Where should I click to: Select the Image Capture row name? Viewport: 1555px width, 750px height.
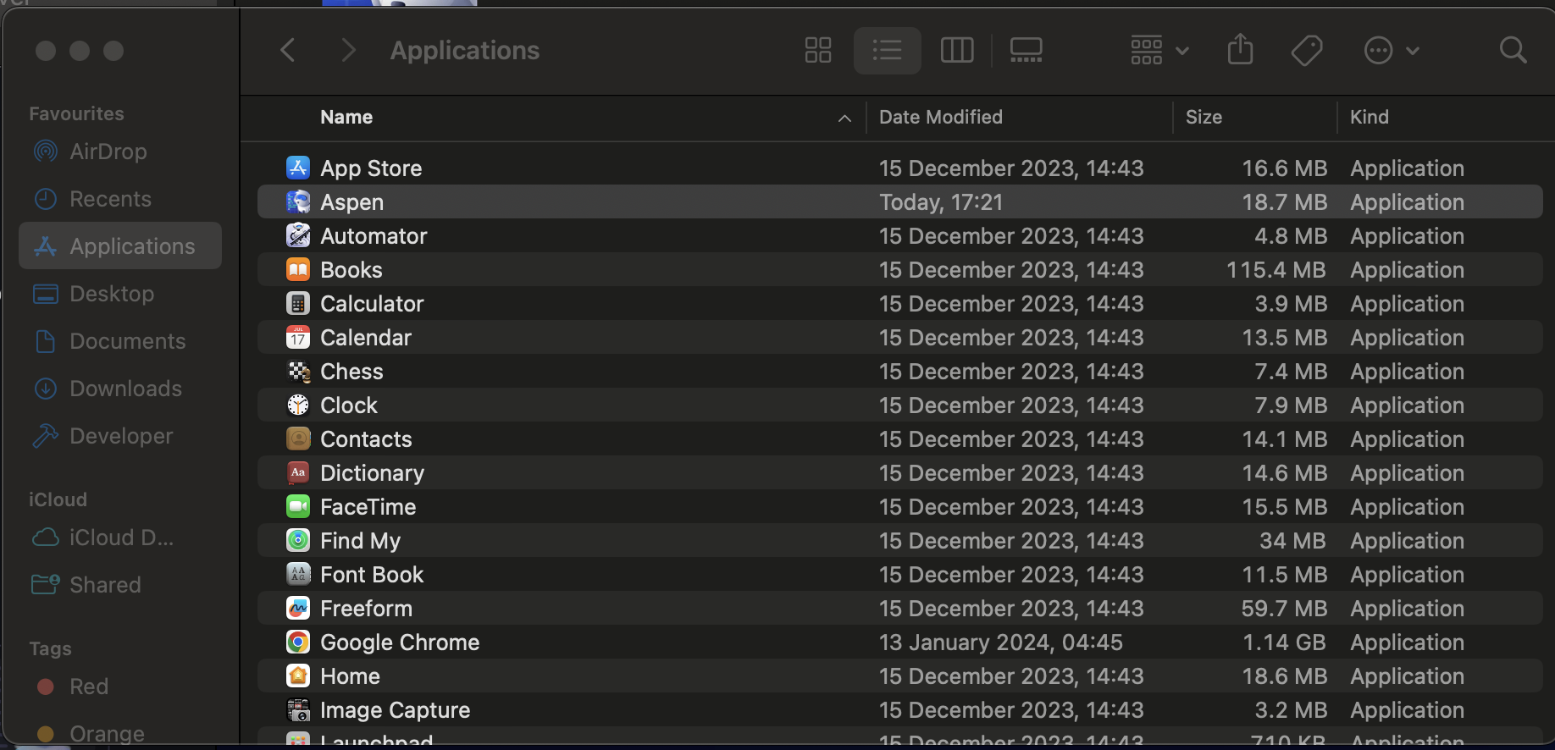tap(395, 710)
